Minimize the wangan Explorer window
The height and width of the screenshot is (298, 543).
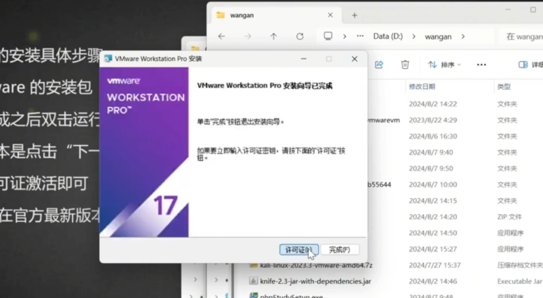click(507, 10)
